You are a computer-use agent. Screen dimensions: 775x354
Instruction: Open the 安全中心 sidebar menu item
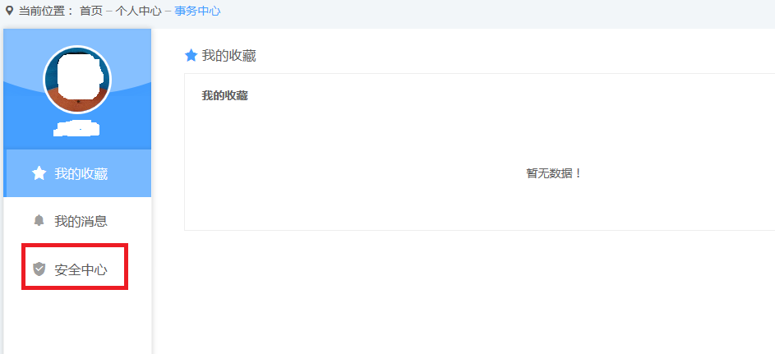75,267
